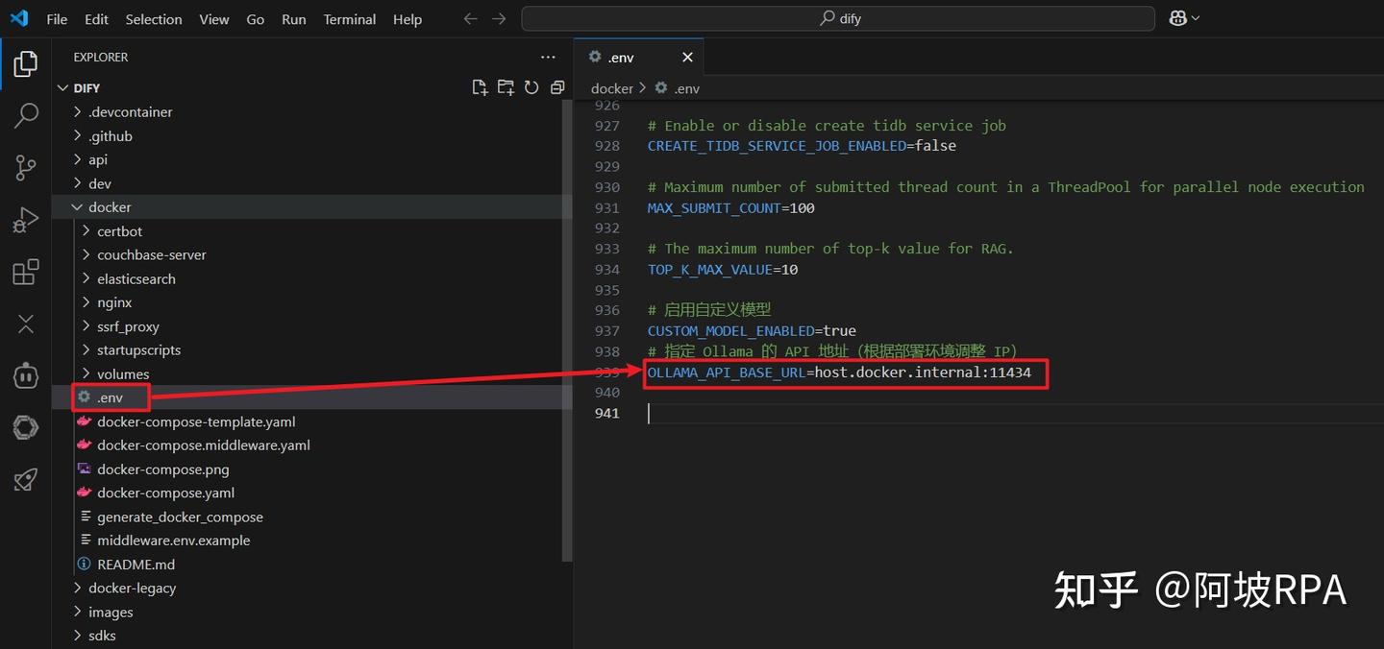Open the Terminal menu

pos(349,19)
